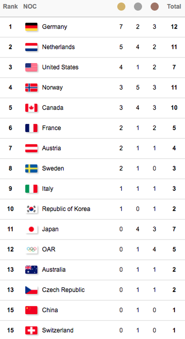This screenshot has width=185, height=339.
Task: Click the Norway flag icon
Action: (31, 88)
